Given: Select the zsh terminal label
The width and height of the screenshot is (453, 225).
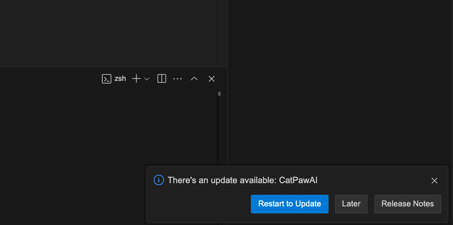Looking at the screenshot, I should (x=120, y=79).
